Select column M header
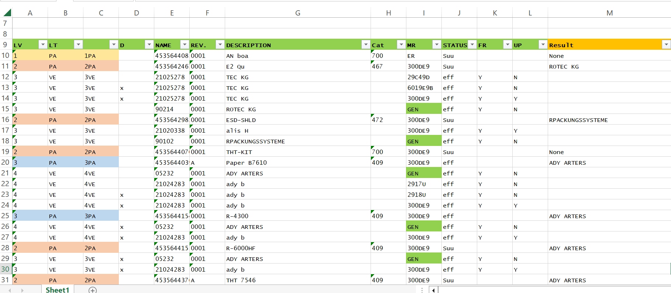This screenshot has width=671, height=293. point(609,13)
